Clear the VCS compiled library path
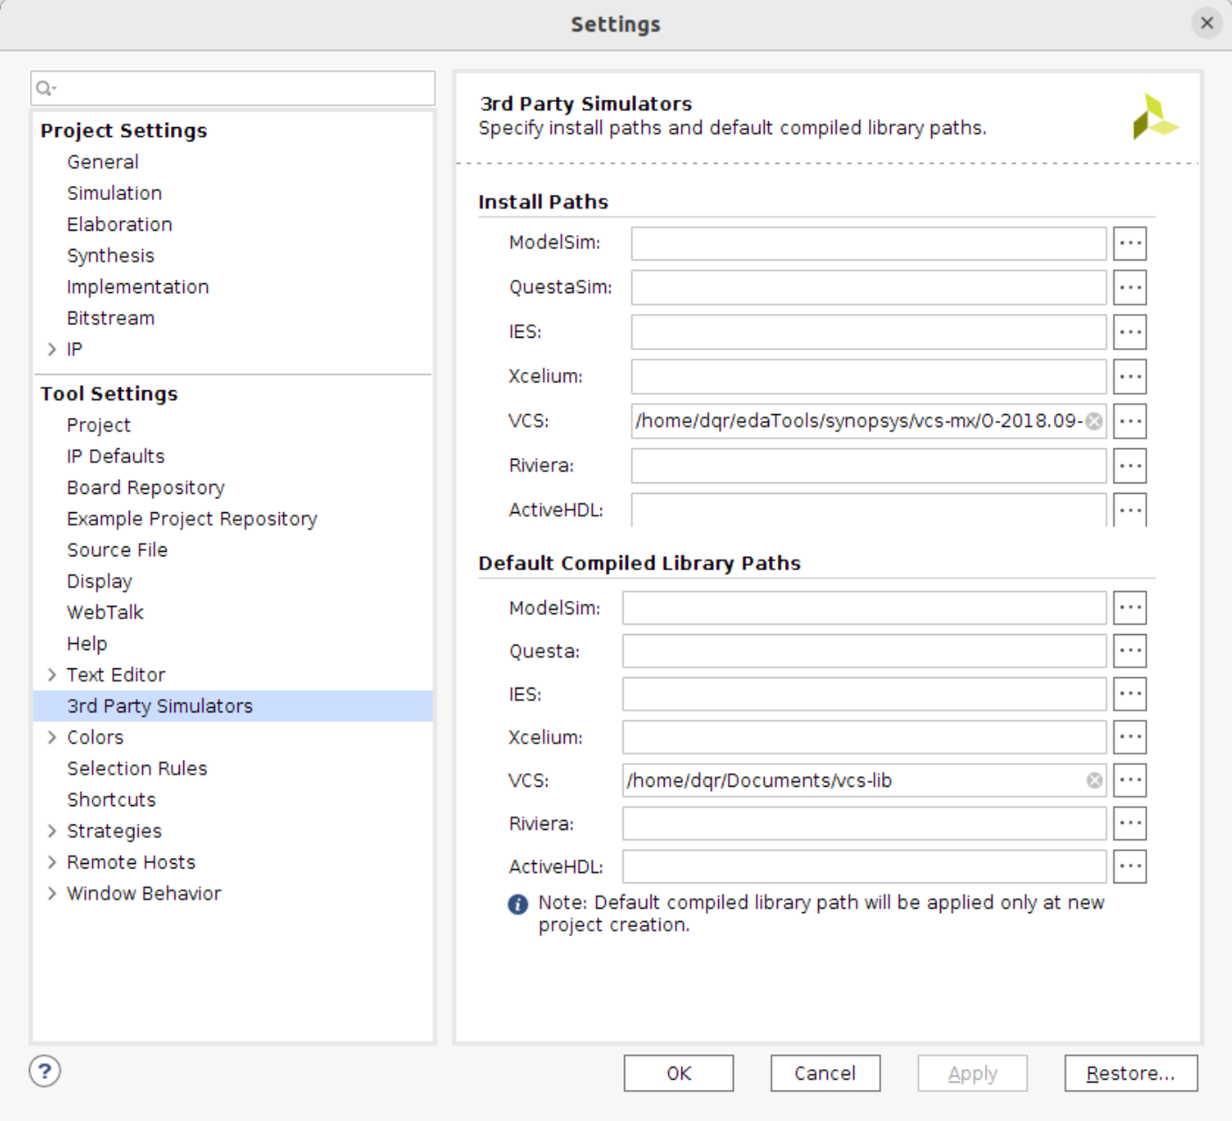 1094,781
